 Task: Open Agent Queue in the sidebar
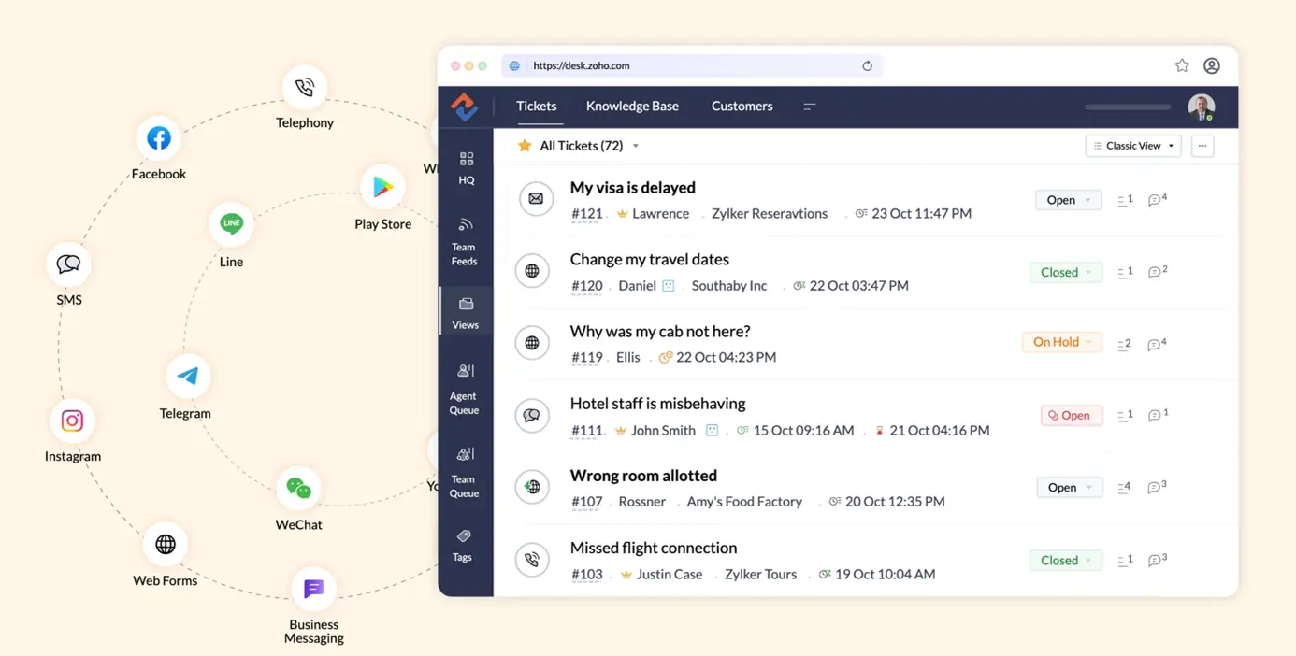pos(465,389)
